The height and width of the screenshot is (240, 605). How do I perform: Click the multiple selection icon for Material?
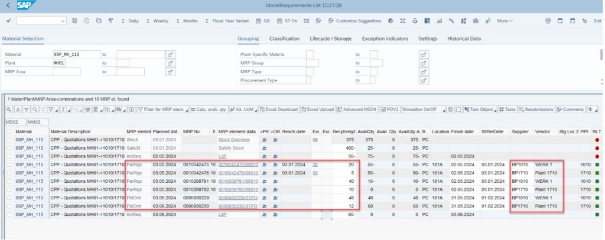(170, 54)
